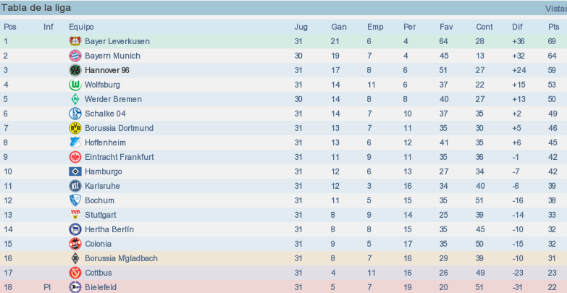This screenshot has width=567, height=293.
Task: Click the Schalke 04 club crest
Action: click(x=75, y=114)
